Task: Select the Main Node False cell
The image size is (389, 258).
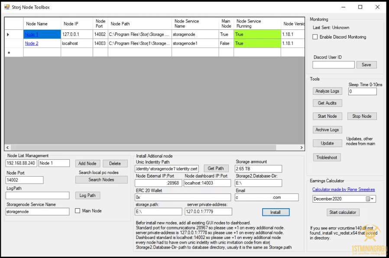Action: pyautogui.click(x=226, y=43)
